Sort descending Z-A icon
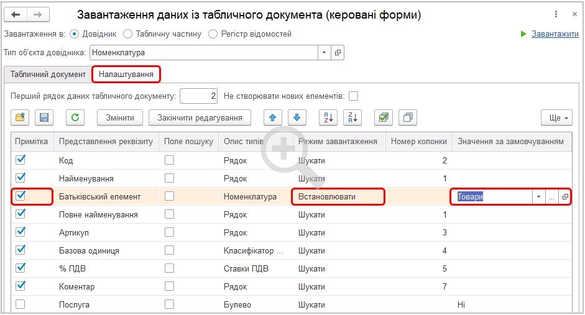Viewport: 585px width, 315px height. [352, 118]
